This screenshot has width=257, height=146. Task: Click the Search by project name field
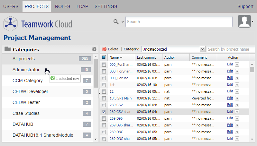pos(231,49)
